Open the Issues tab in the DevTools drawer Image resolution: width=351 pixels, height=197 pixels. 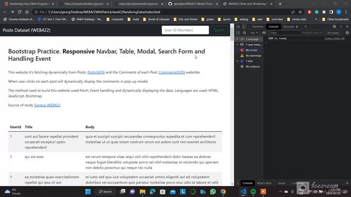[x=281, y=183]
